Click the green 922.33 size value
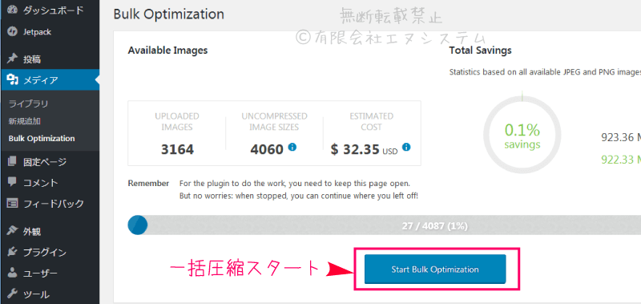Screen dimensions: 641x304 coord(621,159)
